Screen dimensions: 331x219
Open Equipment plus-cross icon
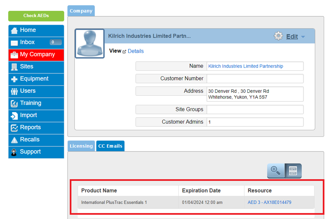[x=14, y=79]
